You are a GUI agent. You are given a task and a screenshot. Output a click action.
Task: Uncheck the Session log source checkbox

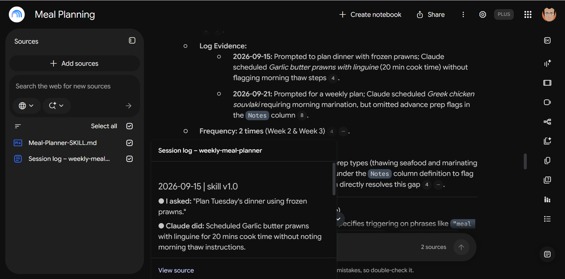130,159
